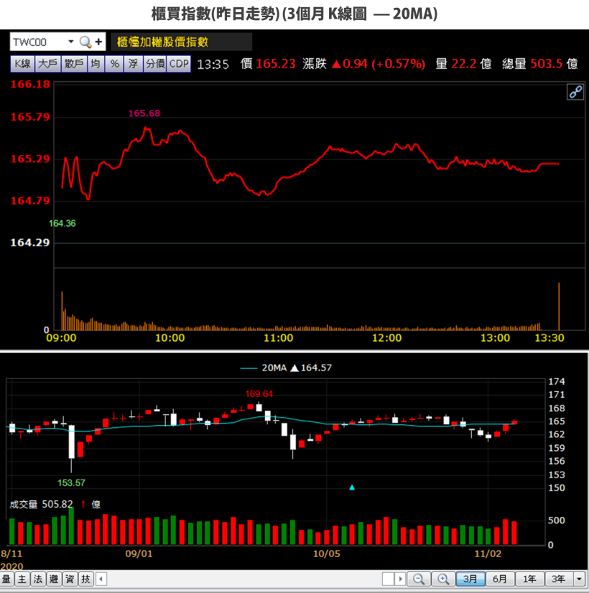Toggle the % display button

[x=115, y=64]
